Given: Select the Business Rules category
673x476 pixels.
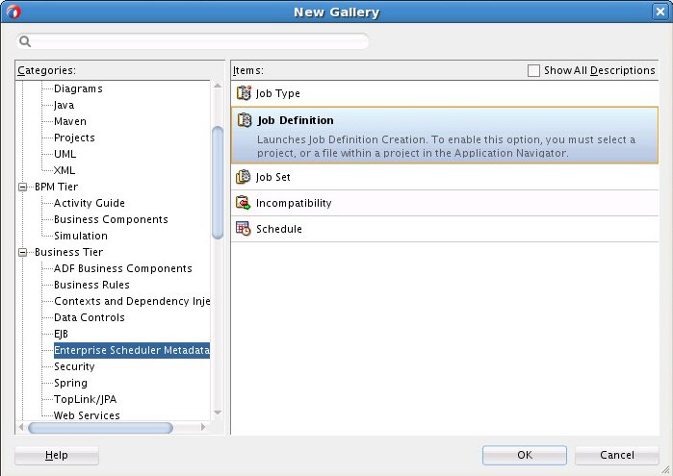Looking at the screenshot, I should (x=91, y=285).
